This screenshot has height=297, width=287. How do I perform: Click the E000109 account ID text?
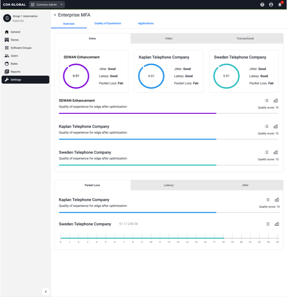click(18, 21)
